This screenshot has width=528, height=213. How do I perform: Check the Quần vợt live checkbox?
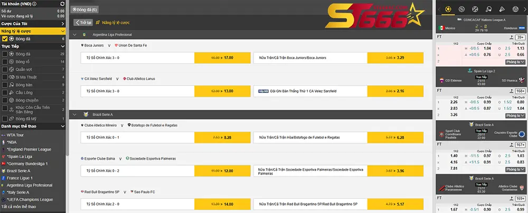point(5,69)
